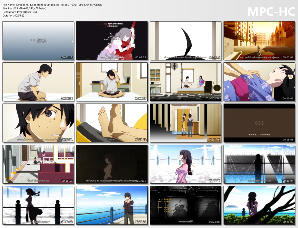This screenshot has width=298, height=228.
Task: Open the thumbnail at timestamp 00:10:02
Action: tap(259, 82)
